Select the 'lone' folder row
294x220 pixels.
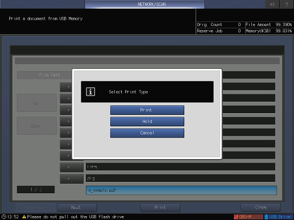pyautogui.click(x=180, y=167)
